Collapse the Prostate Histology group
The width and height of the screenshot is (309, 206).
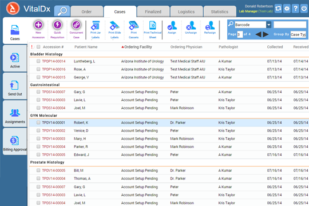click(47, 163)
